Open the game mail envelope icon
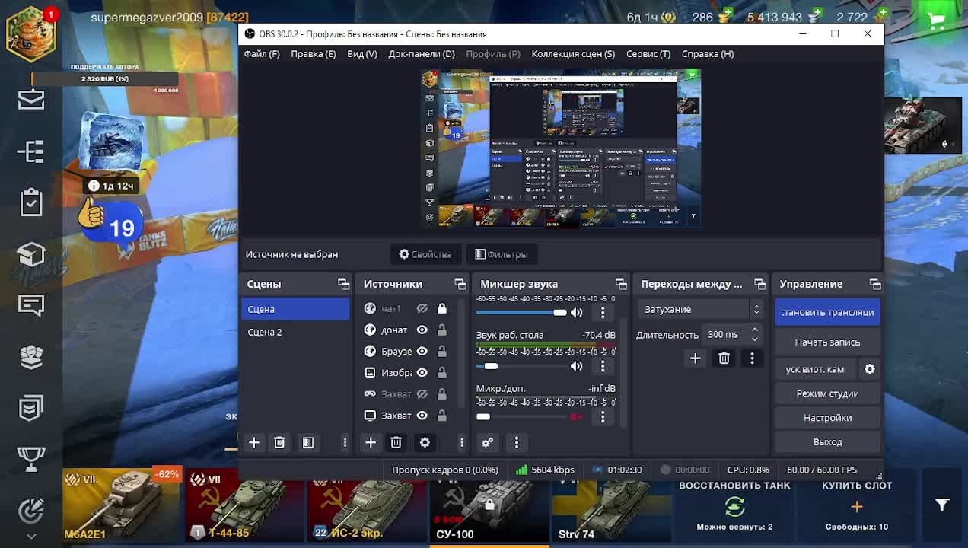Viewport: 968px width, 548px height. [31, 99]
